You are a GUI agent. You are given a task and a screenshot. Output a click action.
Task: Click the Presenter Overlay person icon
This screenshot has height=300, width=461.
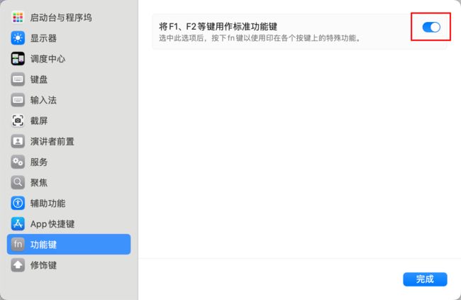tap(18, 141)
